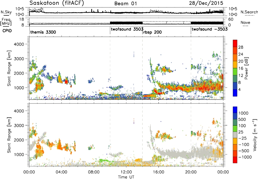
Task: Click the "16:00" time tick label
Action: coord(158,172)
